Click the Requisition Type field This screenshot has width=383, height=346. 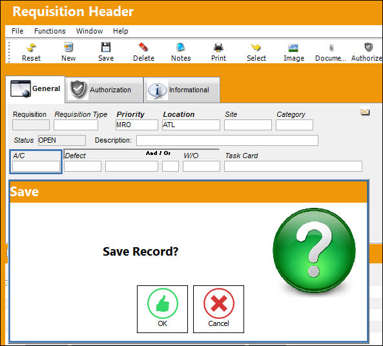pos(76,125)
